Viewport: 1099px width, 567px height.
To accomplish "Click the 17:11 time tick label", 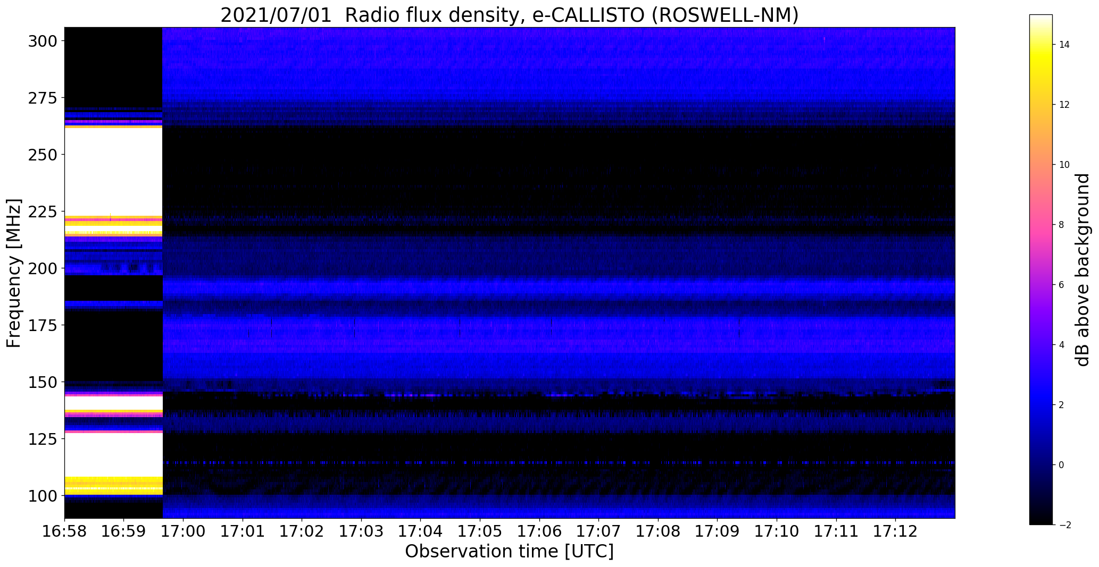I will (x=836, y=532).
